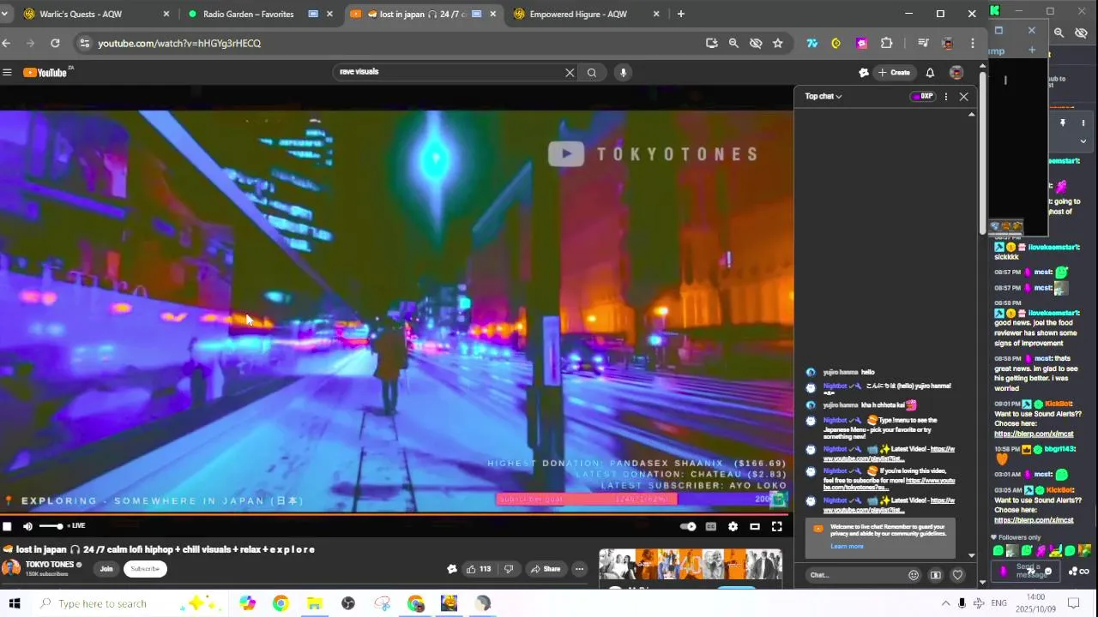The width and height of the screenshot is (1098, 617).
Task: Click the Chat message input field
Action: (854, 575)
